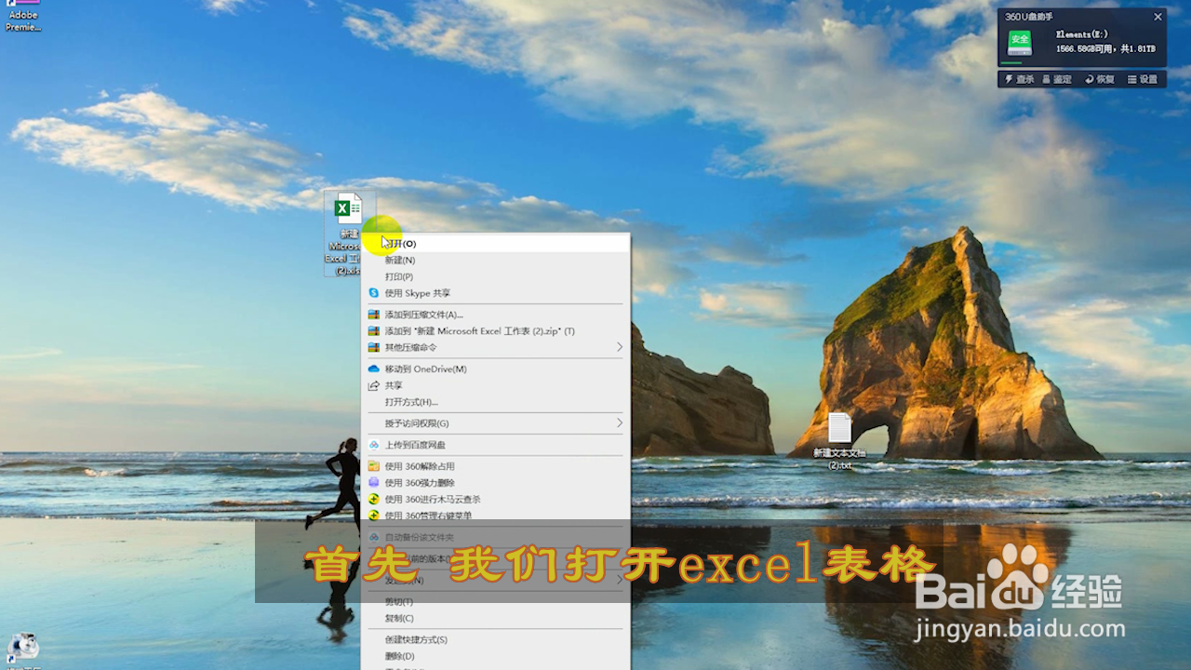Select 上传到百度网盘 upload entry
1191x670 pixels.
[x=496, y=445]
